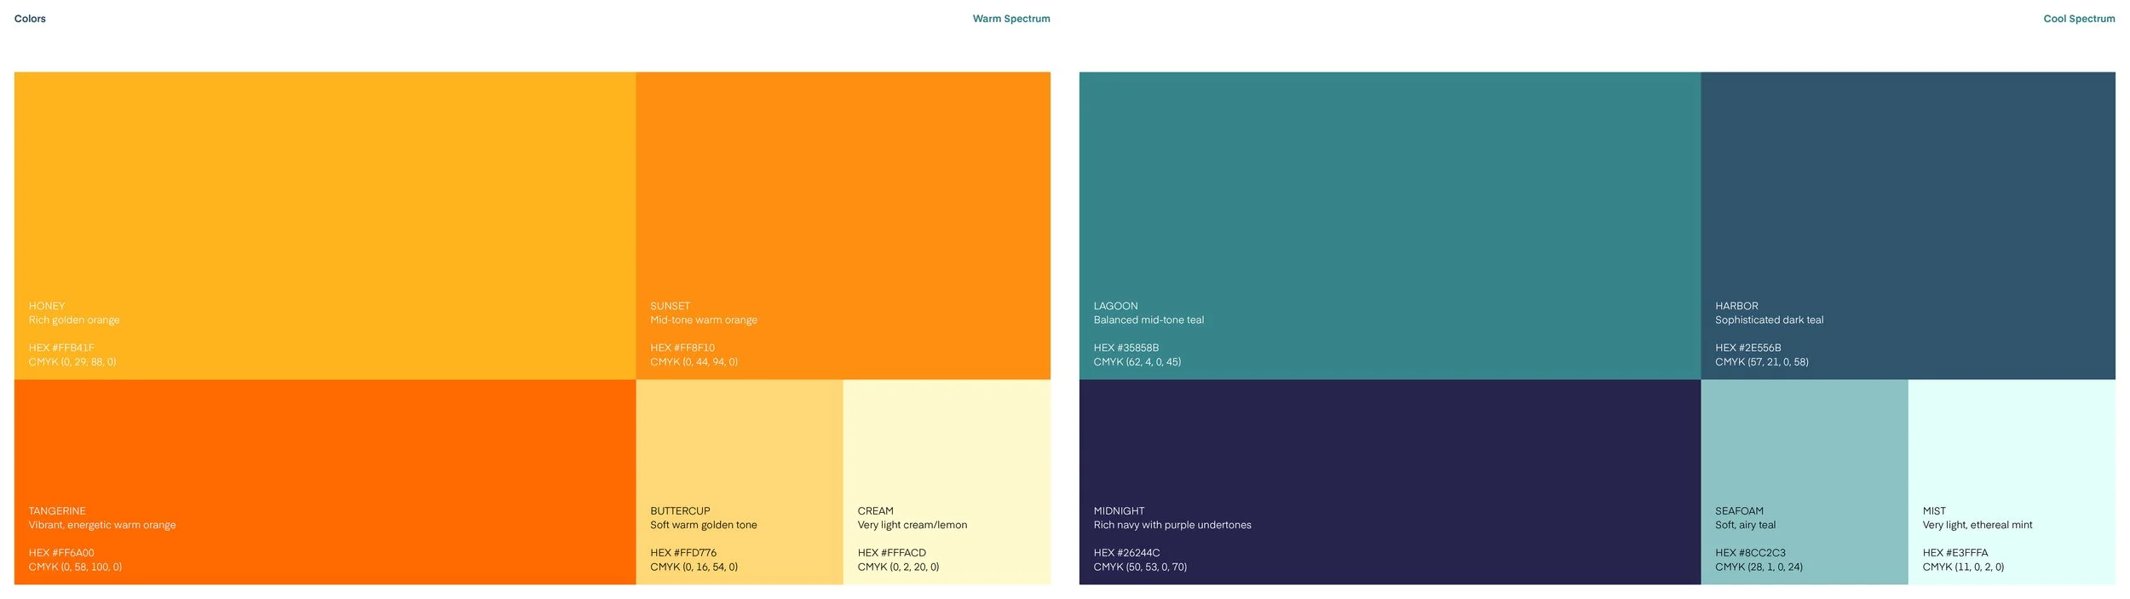This screenshot has width=2130, height=599.
Task: Select the Seafoam swatch
Action: point(1805,482)
